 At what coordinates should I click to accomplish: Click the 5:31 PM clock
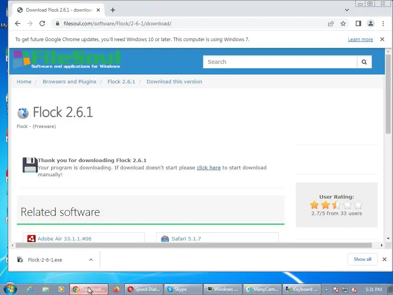374,290
